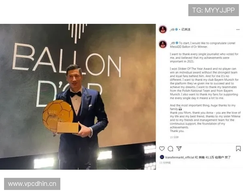Click transfermarkt_official small avatar icon
This screenshot has width=243, height=194.
coord(162,157)
